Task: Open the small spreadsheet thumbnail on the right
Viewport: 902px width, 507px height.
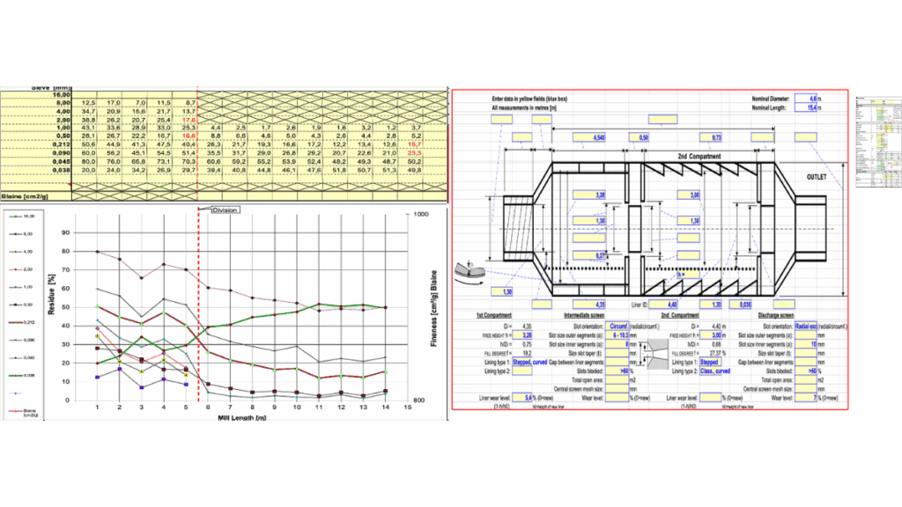Action: [x=876, y=142]
